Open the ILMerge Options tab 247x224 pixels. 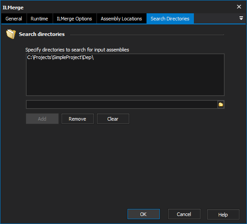(x=74, y=19)
